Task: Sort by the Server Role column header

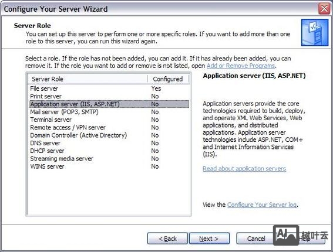Action: [x=88, y=79]
